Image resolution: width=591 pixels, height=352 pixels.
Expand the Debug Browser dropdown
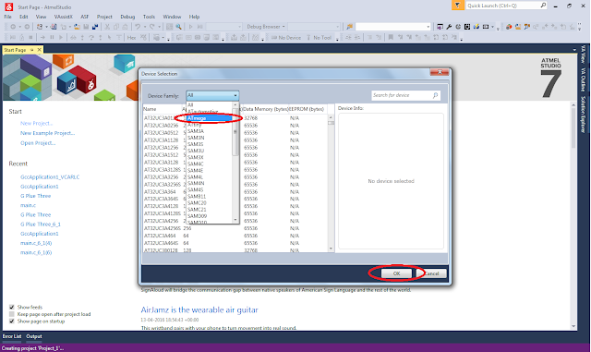tap(283, 27)
